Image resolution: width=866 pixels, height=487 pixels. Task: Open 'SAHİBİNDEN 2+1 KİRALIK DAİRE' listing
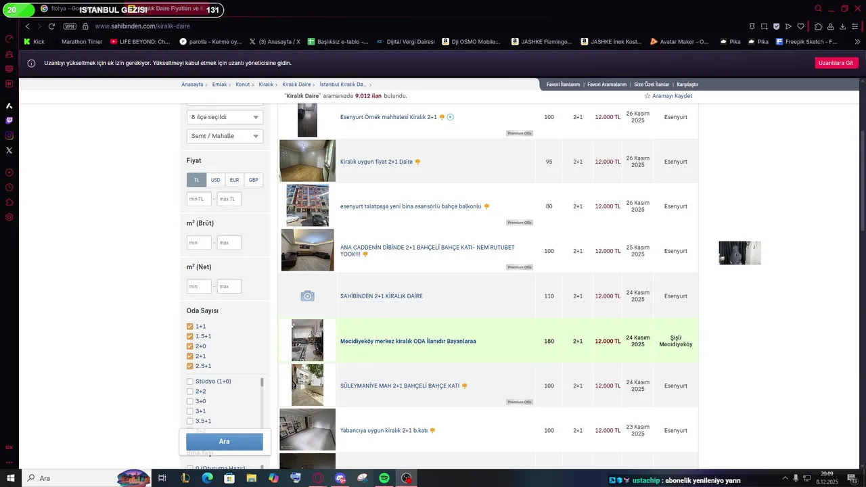[382, 296]
